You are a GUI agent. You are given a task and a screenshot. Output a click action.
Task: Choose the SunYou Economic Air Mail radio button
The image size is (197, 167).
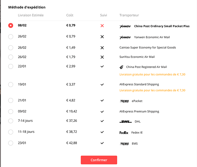11,57
